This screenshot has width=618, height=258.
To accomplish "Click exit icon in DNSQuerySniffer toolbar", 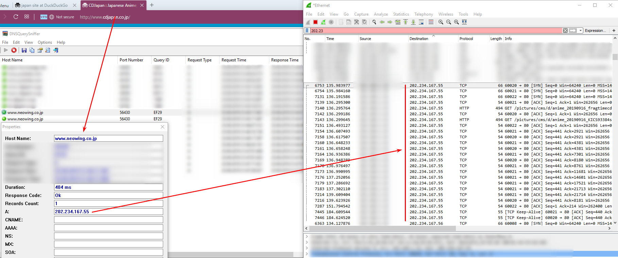I will (x=56, y=50).
